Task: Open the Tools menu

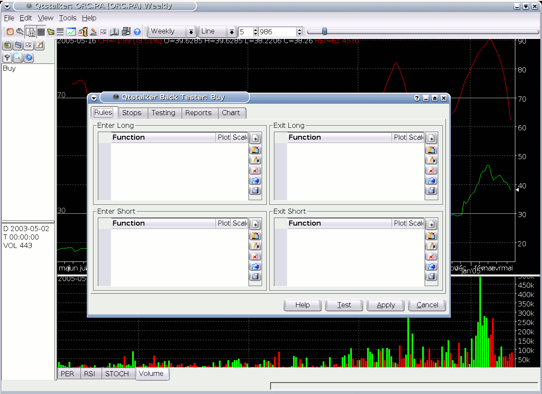Action: 68,18
